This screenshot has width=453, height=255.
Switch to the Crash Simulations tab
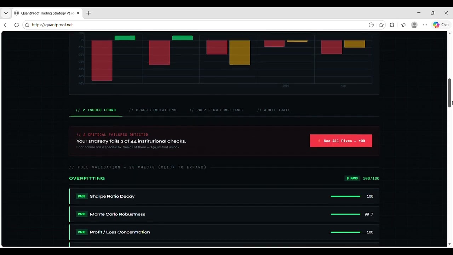tap(153, 110)
